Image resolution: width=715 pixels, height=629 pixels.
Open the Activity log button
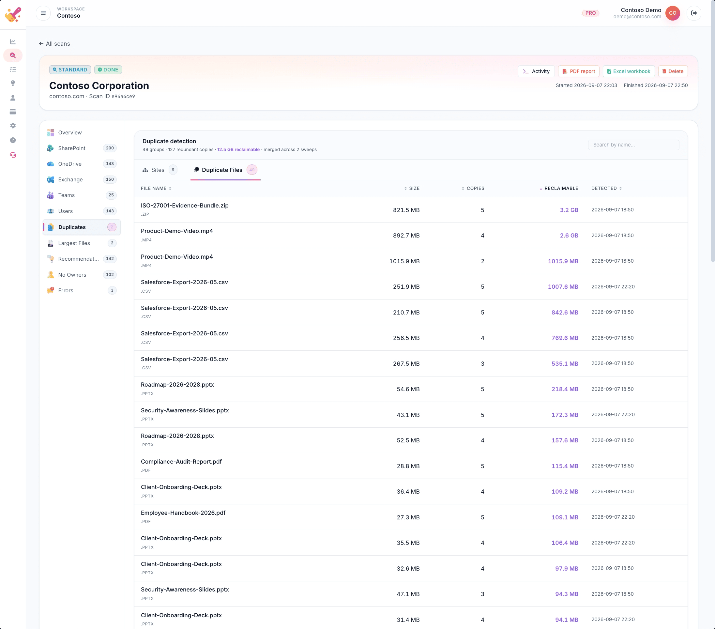click(536, 71)
